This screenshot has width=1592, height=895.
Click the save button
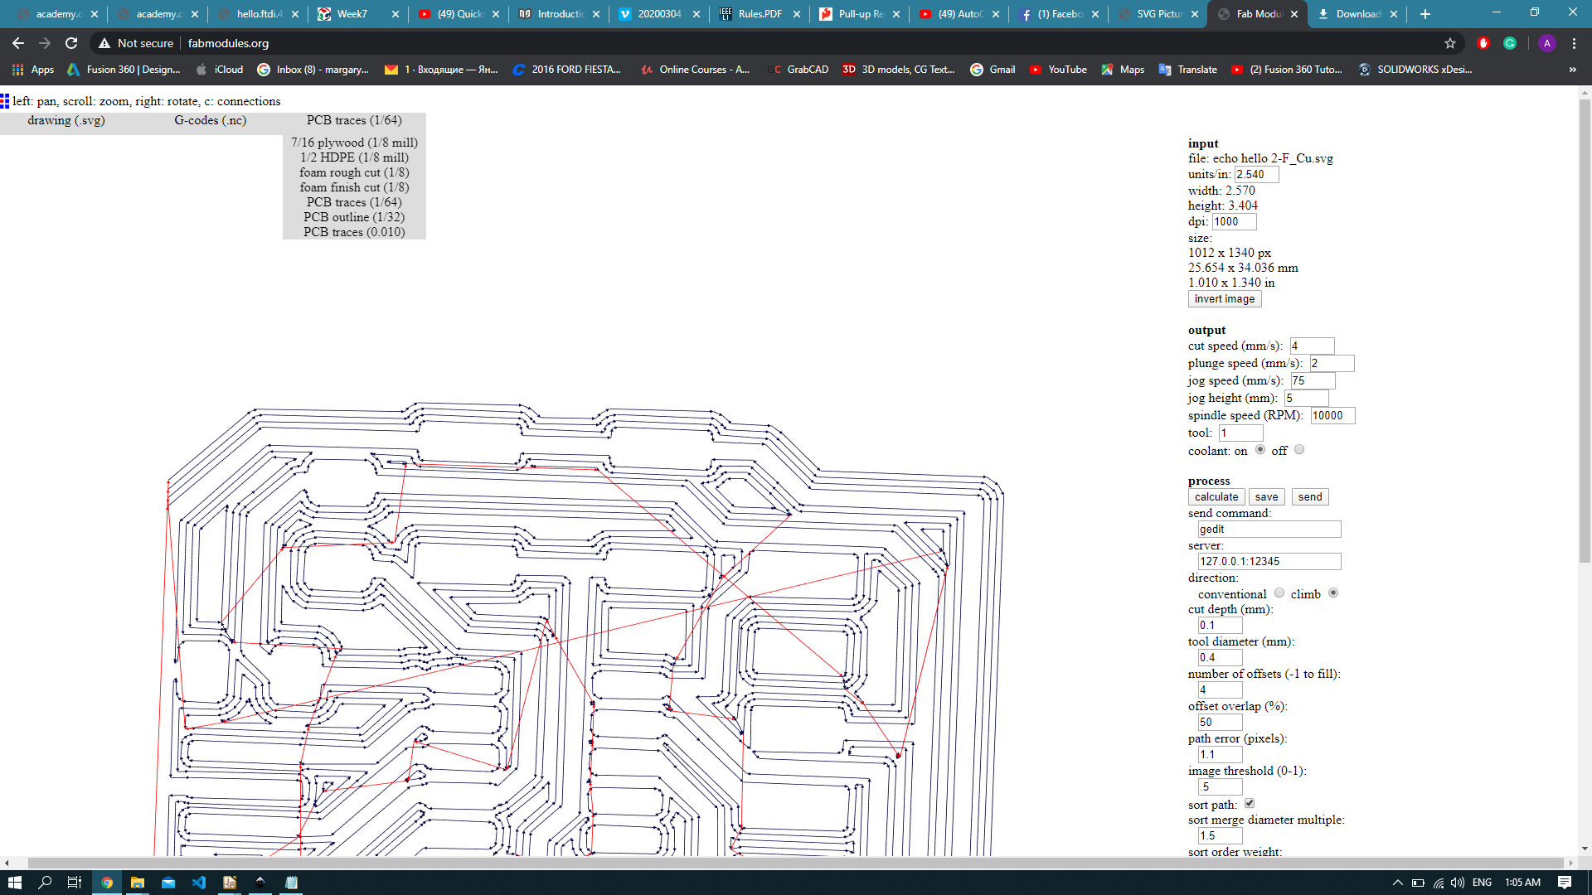(x=1266, y=497)
